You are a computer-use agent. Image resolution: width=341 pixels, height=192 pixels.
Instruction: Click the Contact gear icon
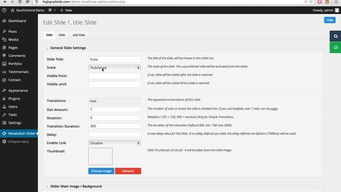(4, 79)
